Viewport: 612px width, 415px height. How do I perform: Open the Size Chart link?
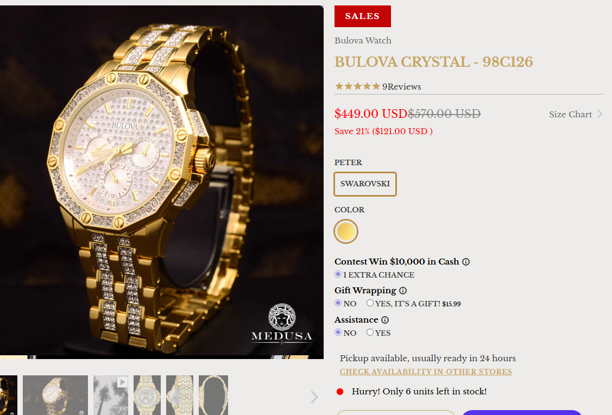pos(570,115)
